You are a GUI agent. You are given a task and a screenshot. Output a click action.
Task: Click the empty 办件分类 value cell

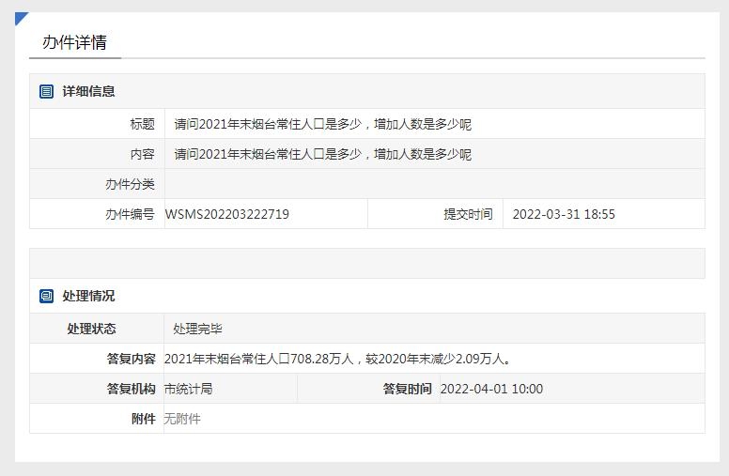click(434, 184)
